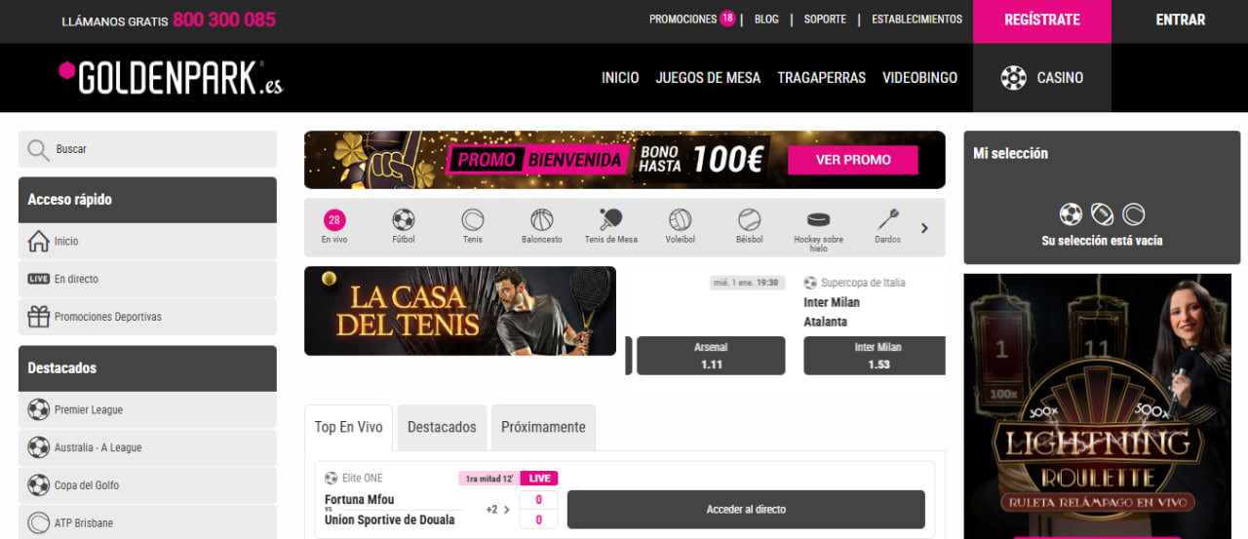Click the casino chip icon
The height and width of the screenshot is (539, 1248).
tap(1014, 78)
